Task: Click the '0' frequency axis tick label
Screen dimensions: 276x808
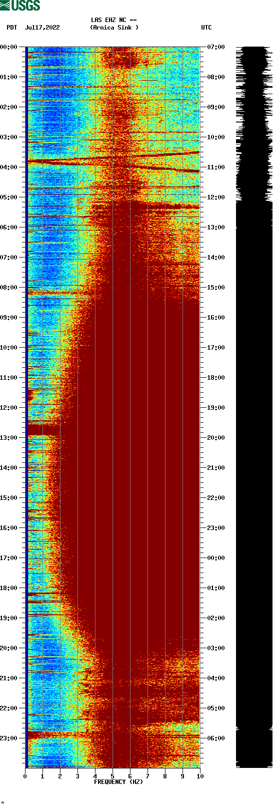Action: click(x=25, y=776)
